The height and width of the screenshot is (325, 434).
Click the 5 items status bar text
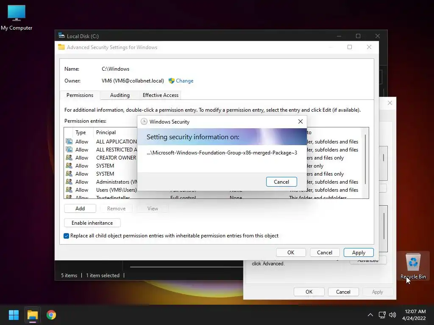coord(69,275)
